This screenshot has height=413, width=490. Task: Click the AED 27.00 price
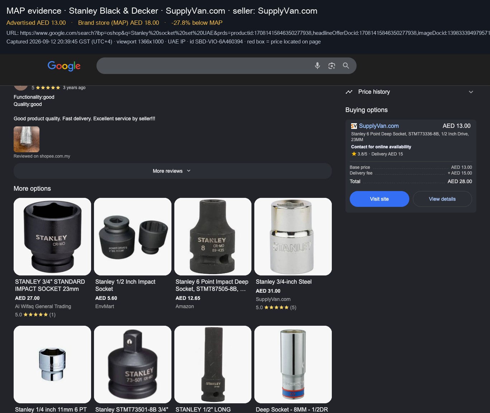click(x=27, y=298)
